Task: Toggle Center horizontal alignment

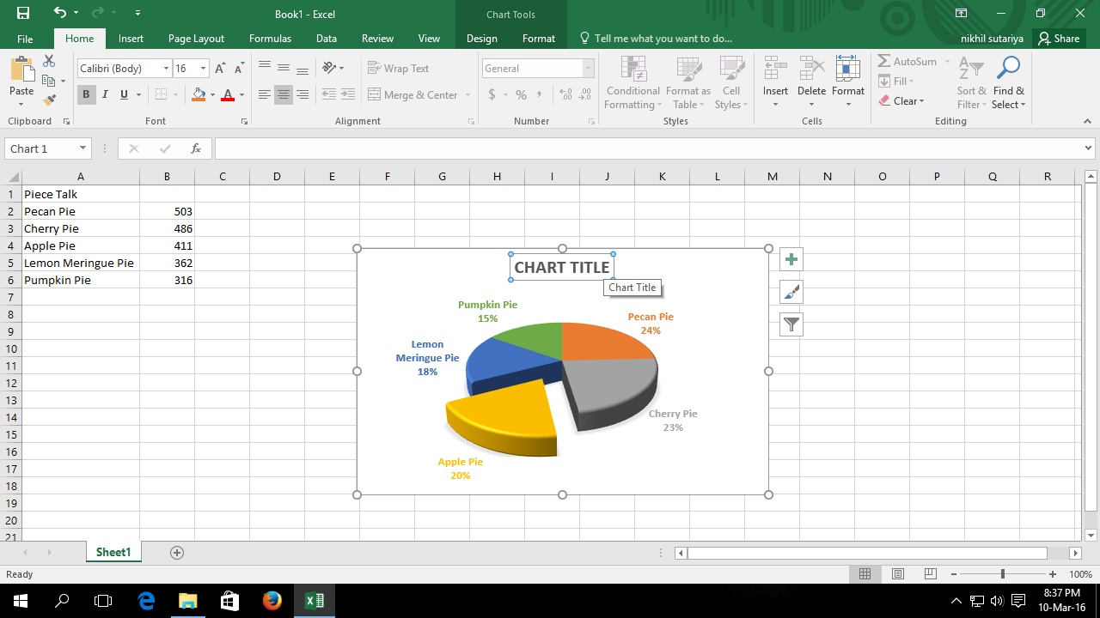Action: coord(284,94)
